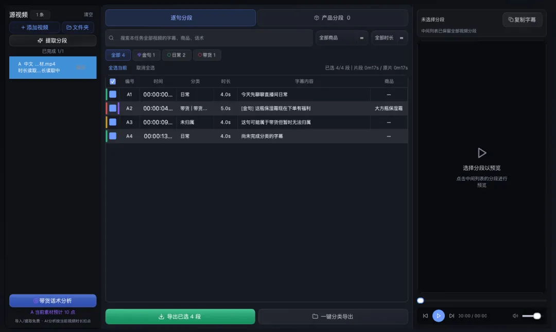Click subtitle text 这句可能属于带货但暂时无法归属
This screenshot has width=556, height=332.
(x=276, y=122)
